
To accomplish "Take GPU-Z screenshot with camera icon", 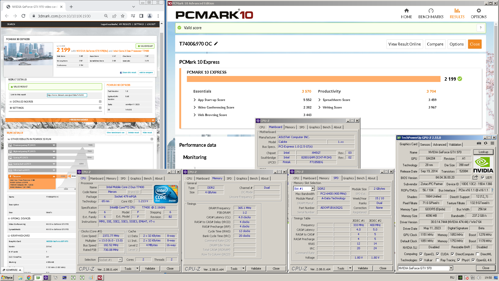I will (x=479, y=143).
